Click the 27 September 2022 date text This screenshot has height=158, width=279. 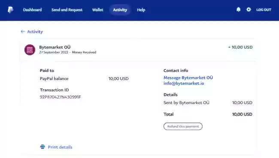click(x=54, y=52)
